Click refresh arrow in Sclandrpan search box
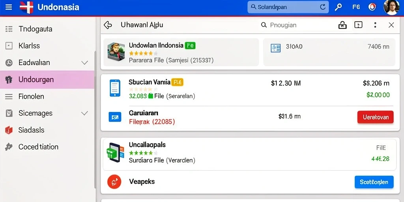Image resolution: width=404 pixels, height=202 pixels. pos(323,7)
